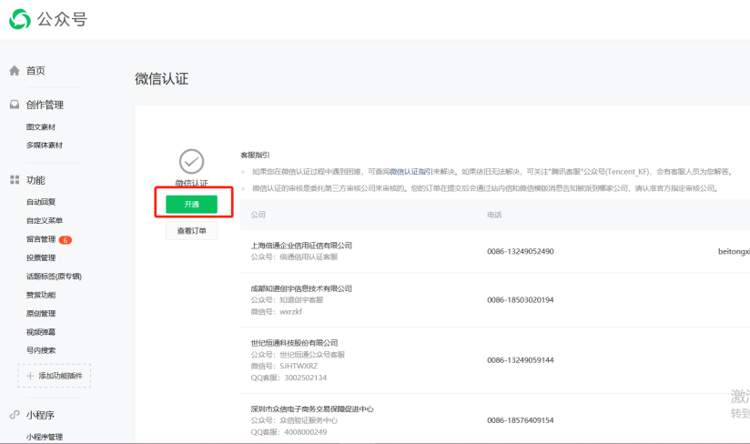
Task: Click the link icon beside 小程序
Action: (15, 415)
